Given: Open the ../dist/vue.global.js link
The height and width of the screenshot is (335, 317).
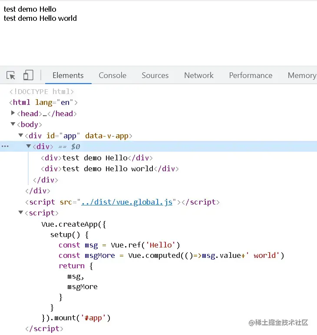Looking at the screenshot, I should [127, 202].
